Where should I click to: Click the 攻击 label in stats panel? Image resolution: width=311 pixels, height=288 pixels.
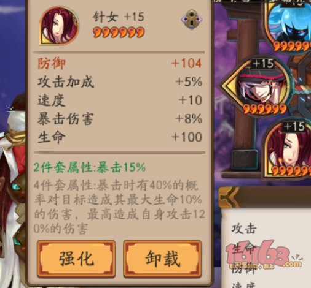(x=244, y=229)
